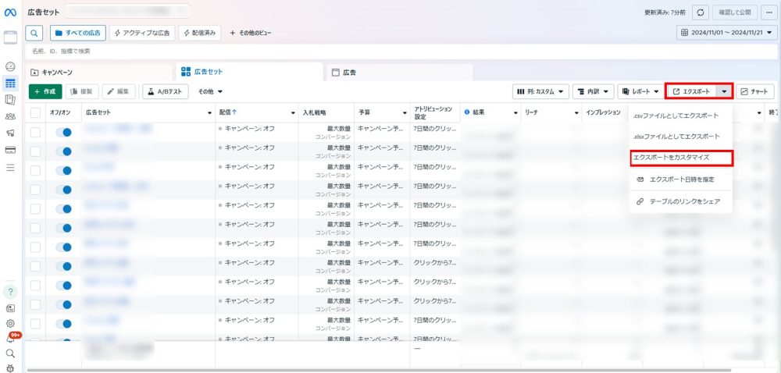781x373 pixels.
Task: Open the 列: カスタム columns dropdown
Action: tap(540, 91)
